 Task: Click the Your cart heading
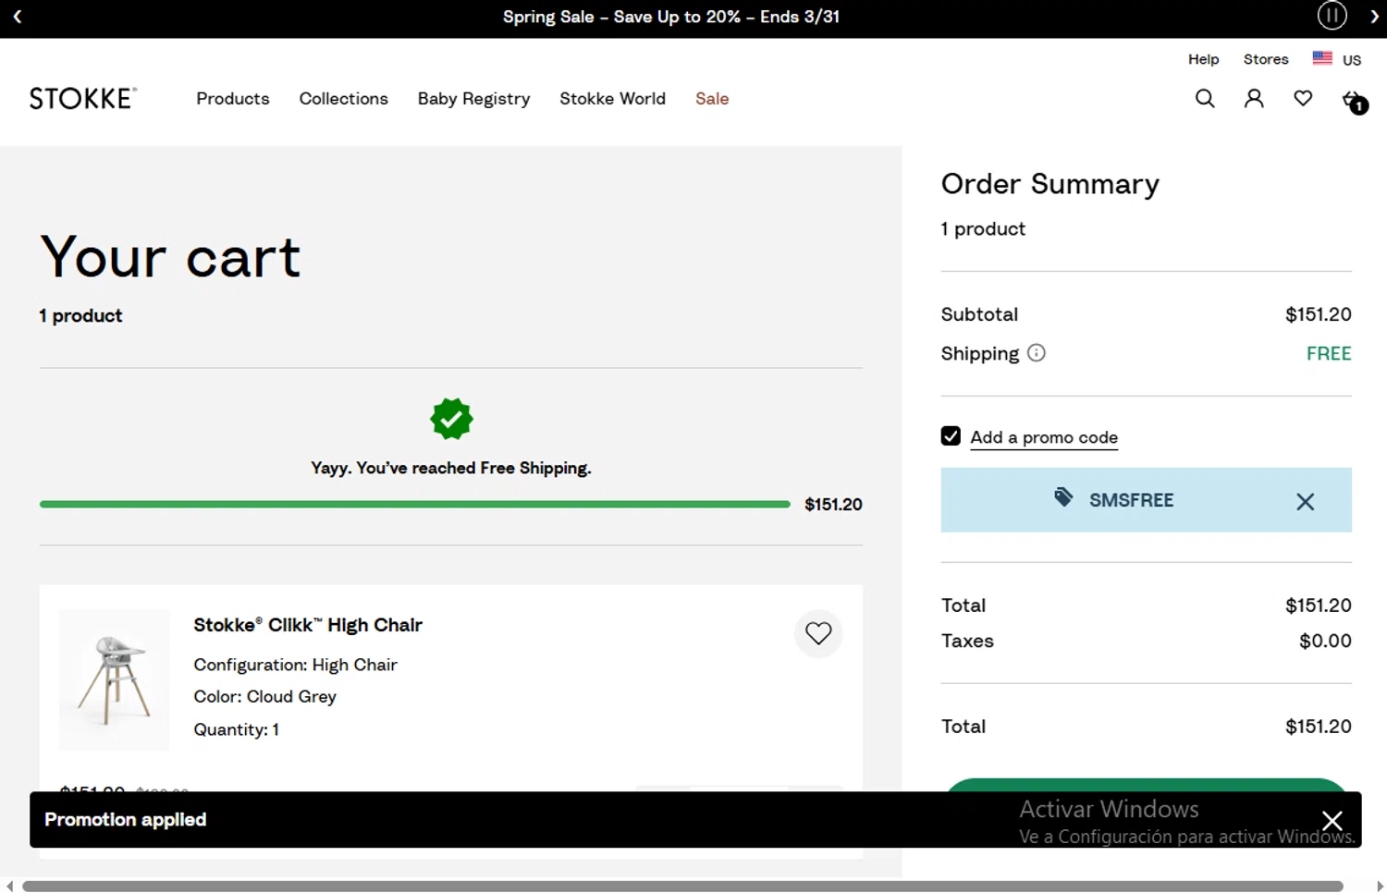tap(170, 256)
